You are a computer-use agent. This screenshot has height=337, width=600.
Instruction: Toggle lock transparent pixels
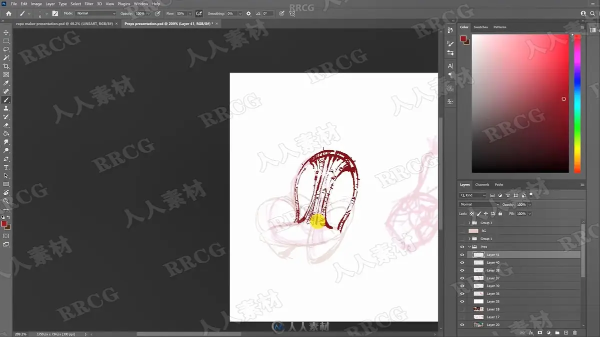tap(471, 214)
